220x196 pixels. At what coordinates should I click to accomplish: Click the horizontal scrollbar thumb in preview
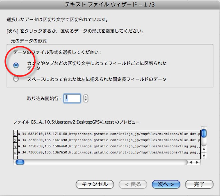[20, 162]
